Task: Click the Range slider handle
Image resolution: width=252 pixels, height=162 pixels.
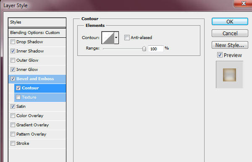Action: (144, 49)
